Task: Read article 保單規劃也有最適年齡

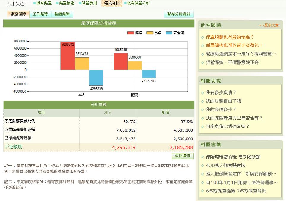Action: pos(230,37)
